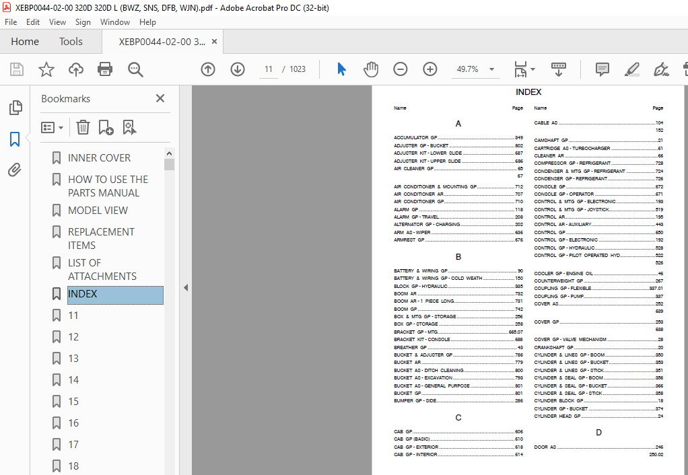Select the Highlight text tool
The width and height of the screenshot is (688, 475).
click(x=631, y=69)
